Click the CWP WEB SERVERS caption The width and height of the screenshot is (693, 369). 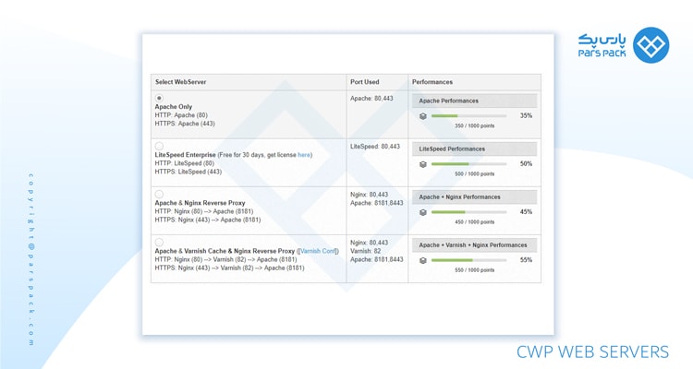[592, 352]
